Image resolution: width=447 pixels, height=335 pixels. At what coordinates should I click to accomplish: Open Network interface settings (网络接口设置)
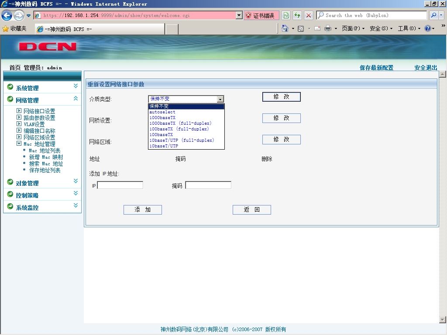[39, 111]
